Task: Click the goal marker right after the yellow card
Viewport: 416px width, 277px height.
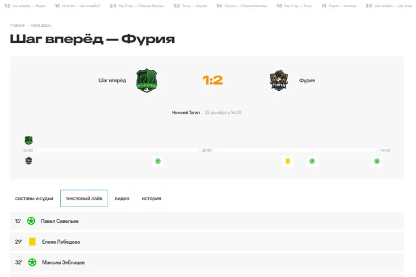Action: point(312,161)
